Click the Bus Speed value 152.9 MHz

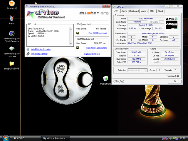click(136, 59)
